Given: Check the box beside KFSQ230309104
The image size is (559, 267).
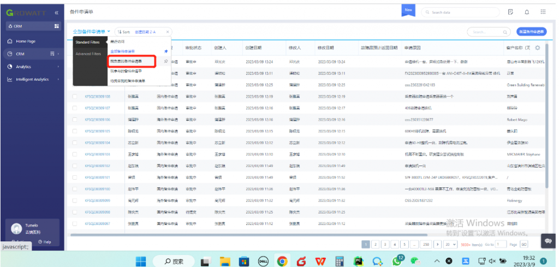Looking at the screenshot, I should click(x=74, y=143).
